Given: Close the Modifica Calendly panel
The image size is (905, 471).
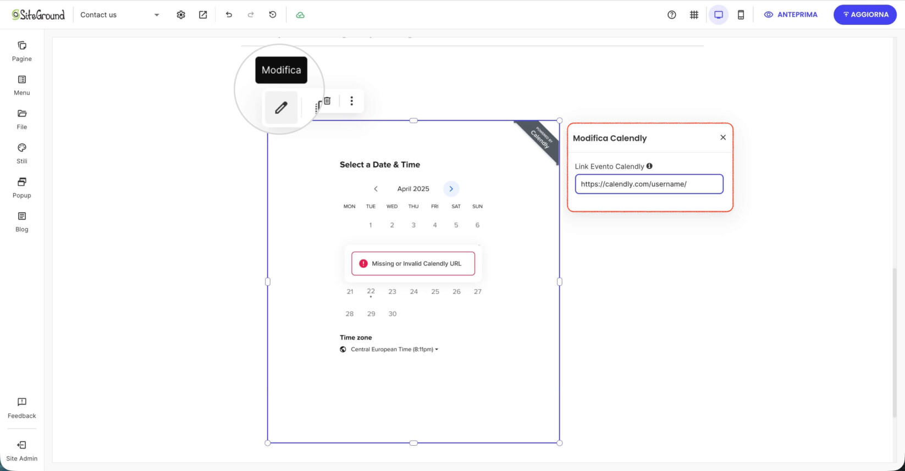Looking at the screenshot, I should 723,137.
